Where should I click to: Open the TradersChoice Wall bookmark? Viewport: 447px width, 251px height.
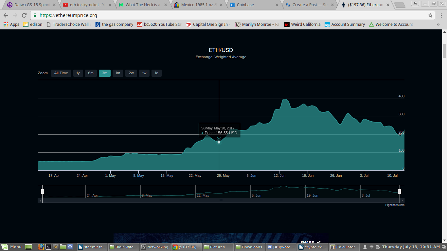pyautogui.click(x=69, y=25)
